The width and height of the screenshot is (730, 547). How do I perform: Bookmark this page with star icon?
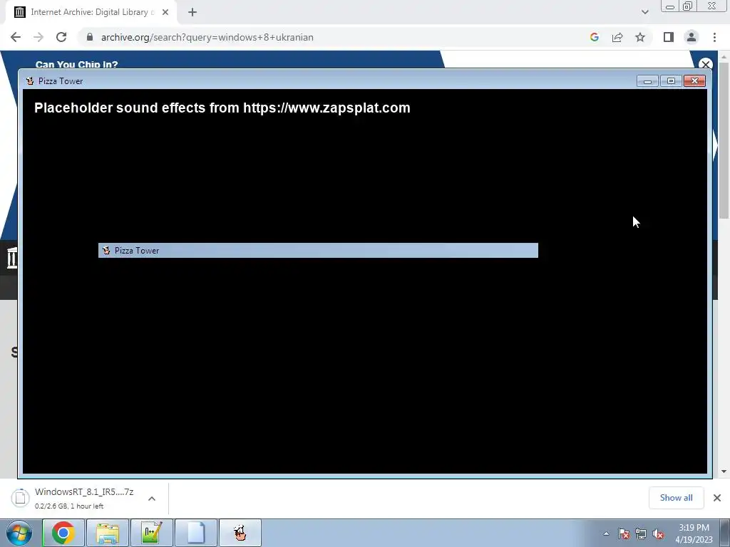tap(640, 37)
